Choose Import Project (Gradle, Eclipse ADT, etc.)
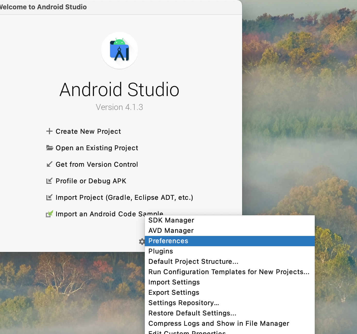 [x=124, y=197]
